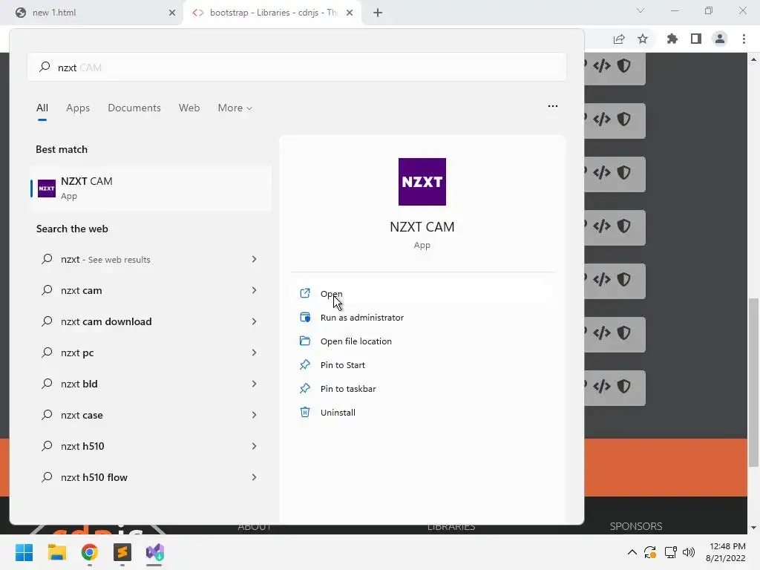Click the trash icon beside Uninstall
The image size is (760, 570).
(305, 412)
